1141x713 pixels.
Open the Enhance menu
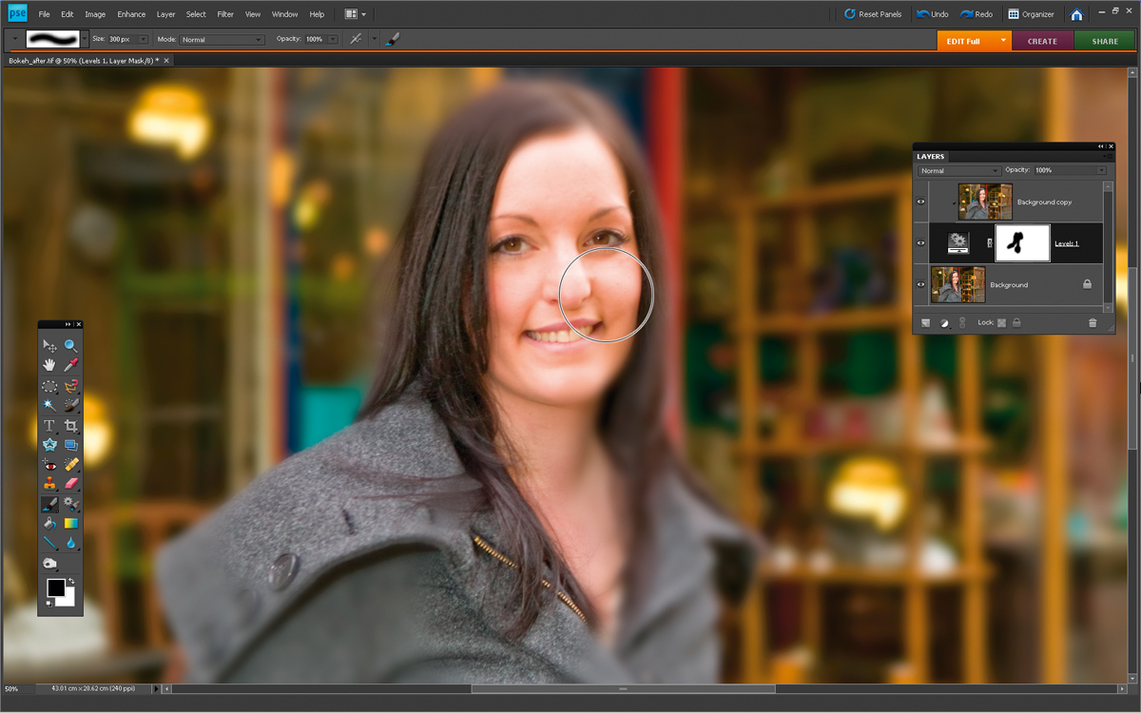click(x=131, y=14)
